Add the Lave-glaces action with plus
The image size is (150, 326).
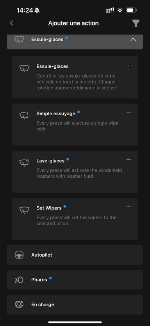129,160
